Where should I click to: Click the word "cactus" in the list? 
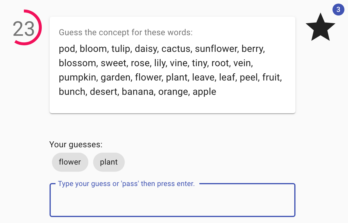click(x=175, y=49)
